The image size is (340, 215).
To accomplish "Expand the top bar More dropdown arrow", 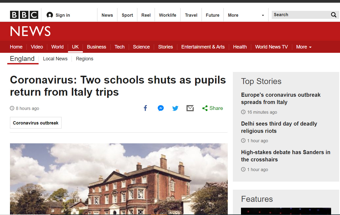I will pos(263,15).
